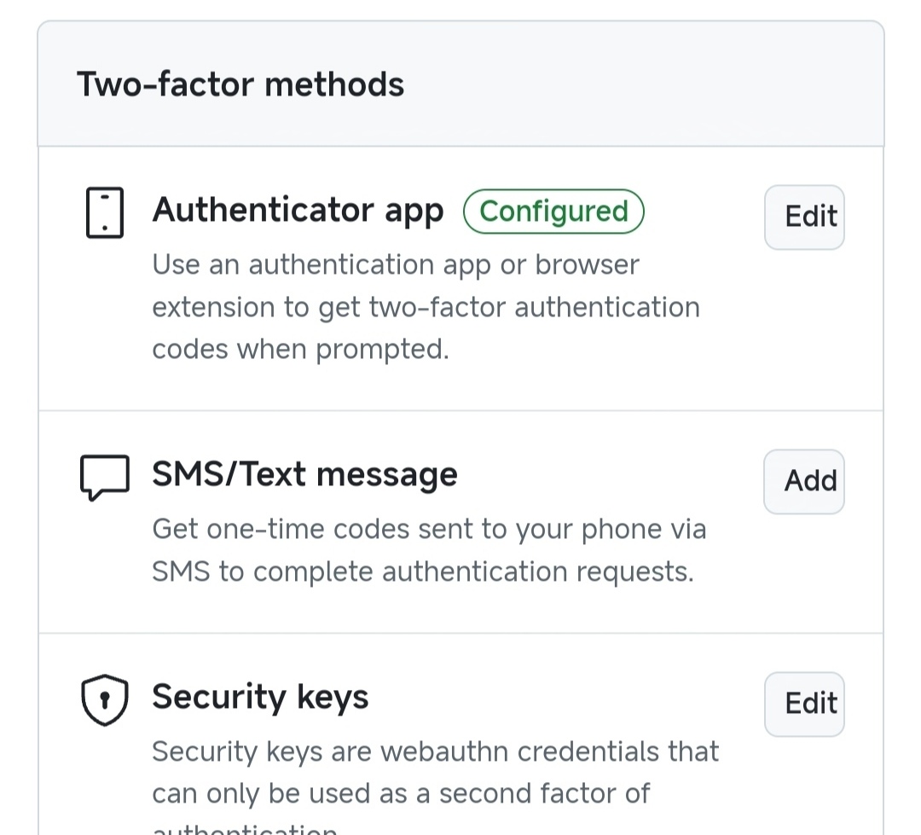Click the line 'Get one-time codes sent to your phone via'
The height and width of the screenshot is (835, 921).
pyautogui.click(x=429, y=530)
